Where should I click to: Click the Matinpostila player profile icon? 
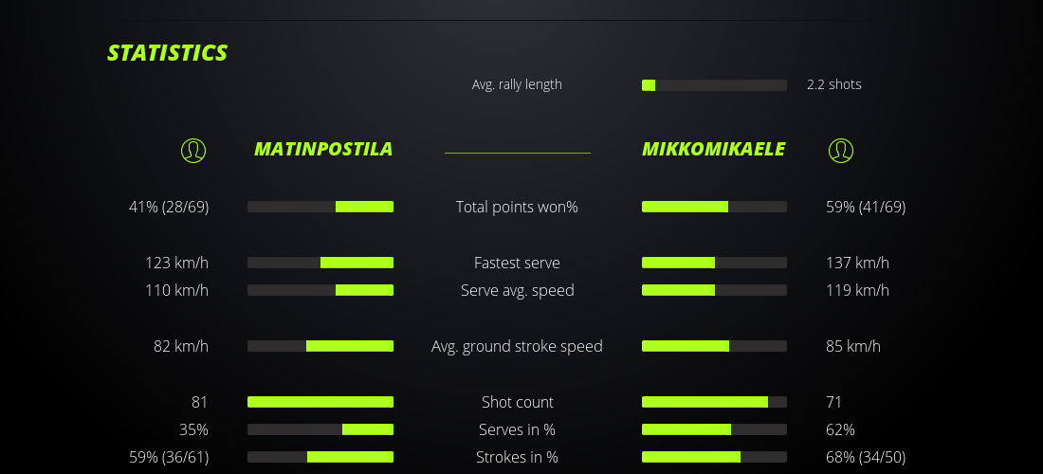point(193,150)
